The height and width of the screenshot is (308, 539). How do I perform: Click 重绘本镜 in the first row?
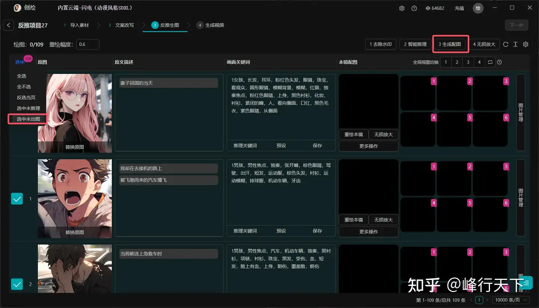tap(354, 134)
